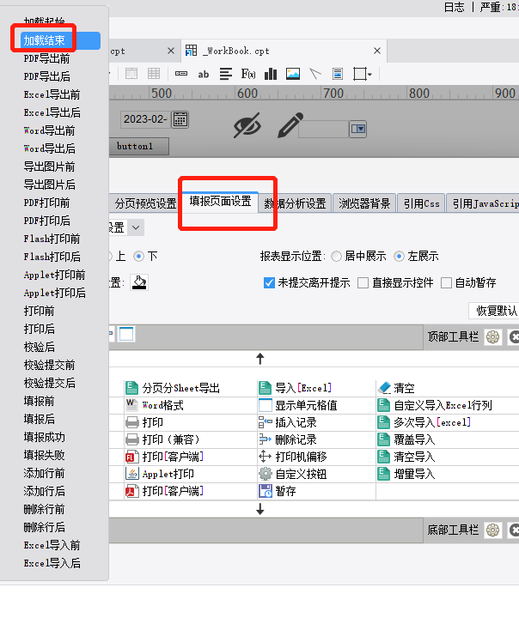Move tool up with the up arrow

[x=260, y=359]
